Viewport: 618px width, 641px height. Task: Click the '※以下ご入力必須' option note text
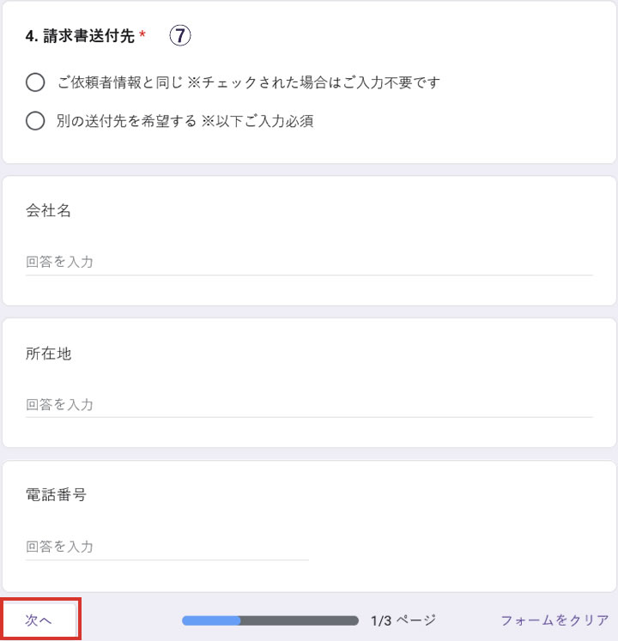click(257, 121)
